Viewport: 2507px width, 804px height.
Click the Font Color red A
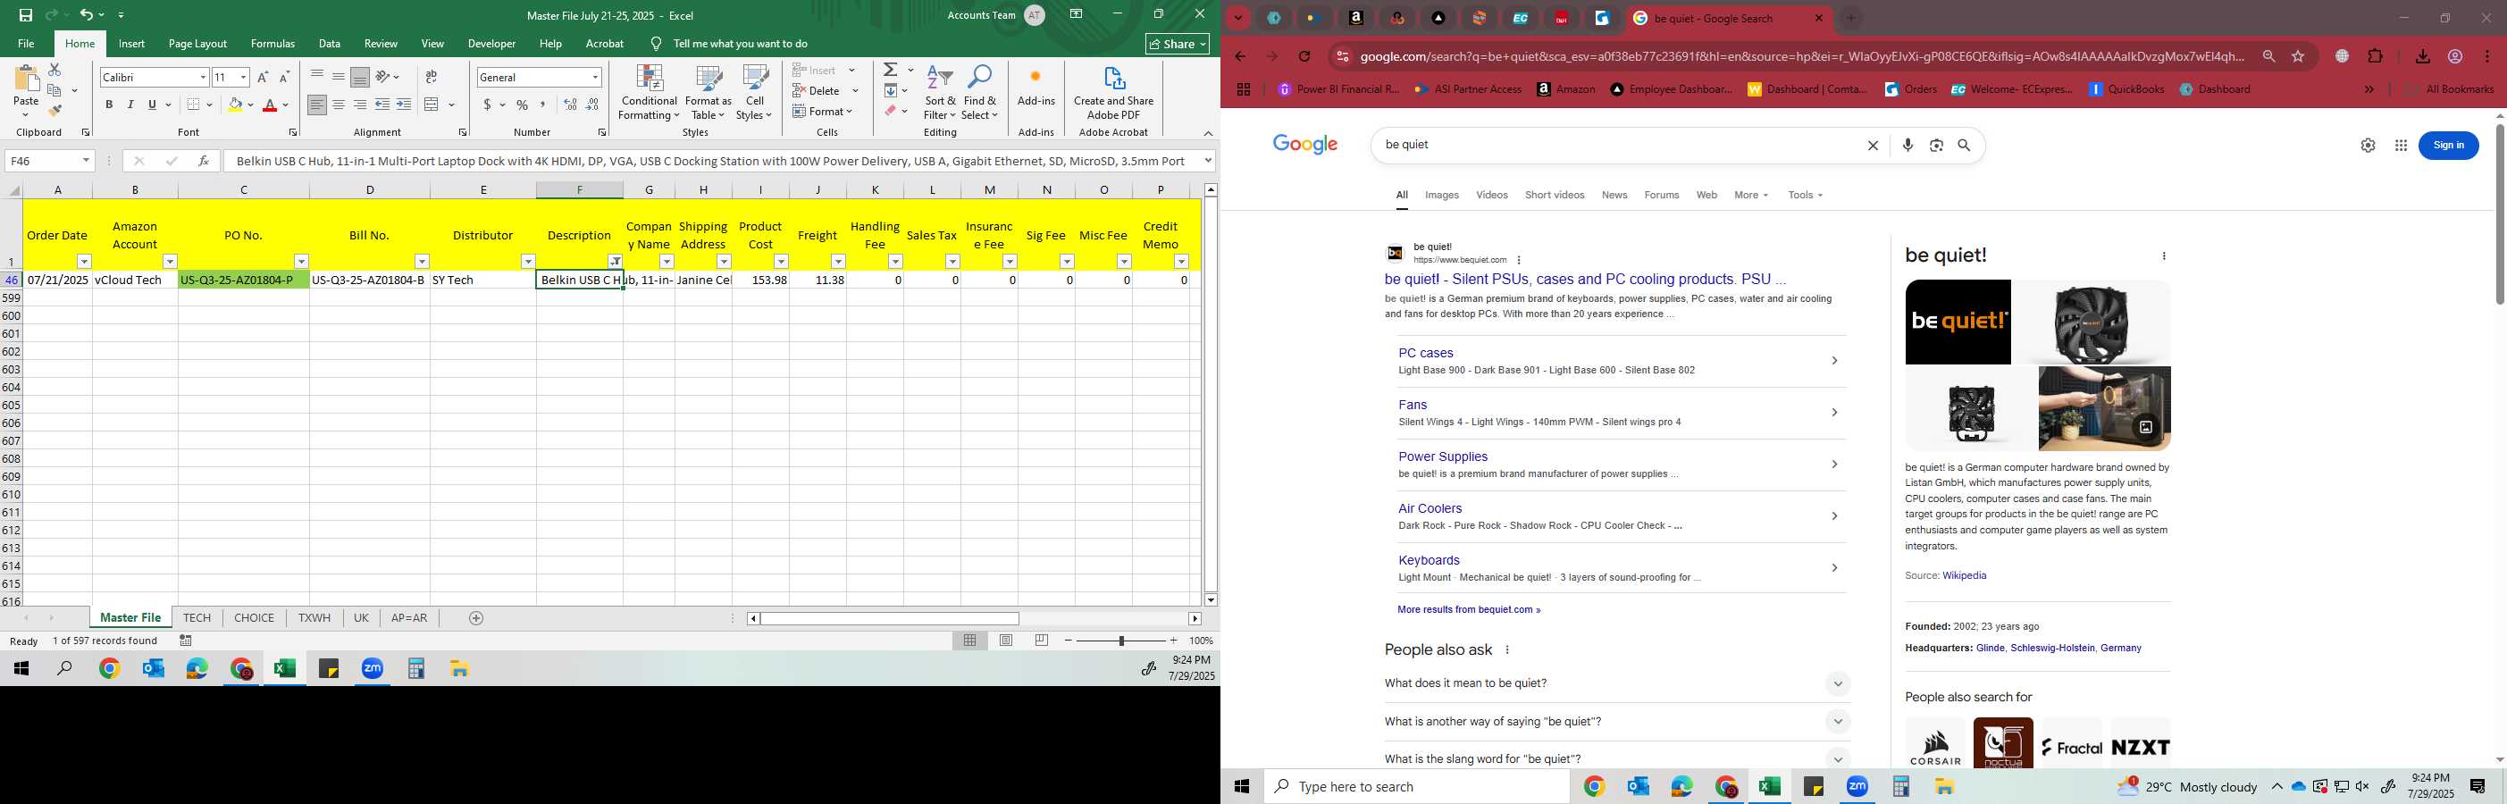pyautogui.click(x=271, y=105)
